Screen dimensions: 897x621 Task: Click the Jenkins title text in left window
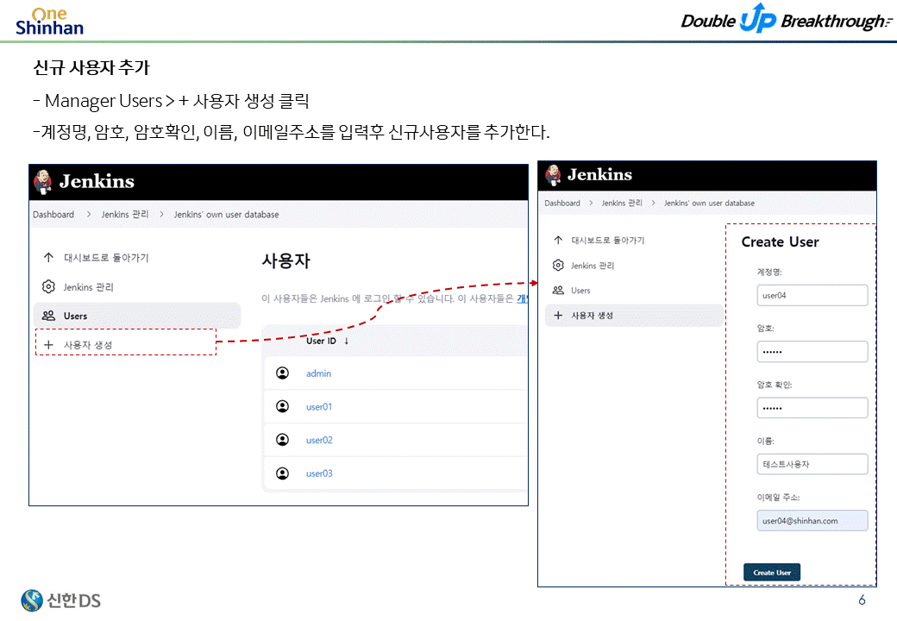[97, 181]
